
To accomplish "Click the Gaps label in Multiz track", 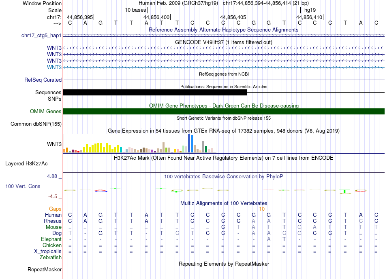I will click(55, 209).
